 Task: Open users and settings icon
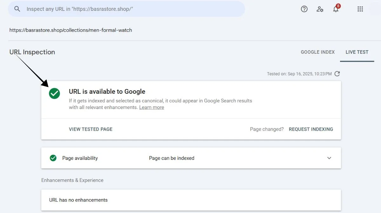pos(320,9)
